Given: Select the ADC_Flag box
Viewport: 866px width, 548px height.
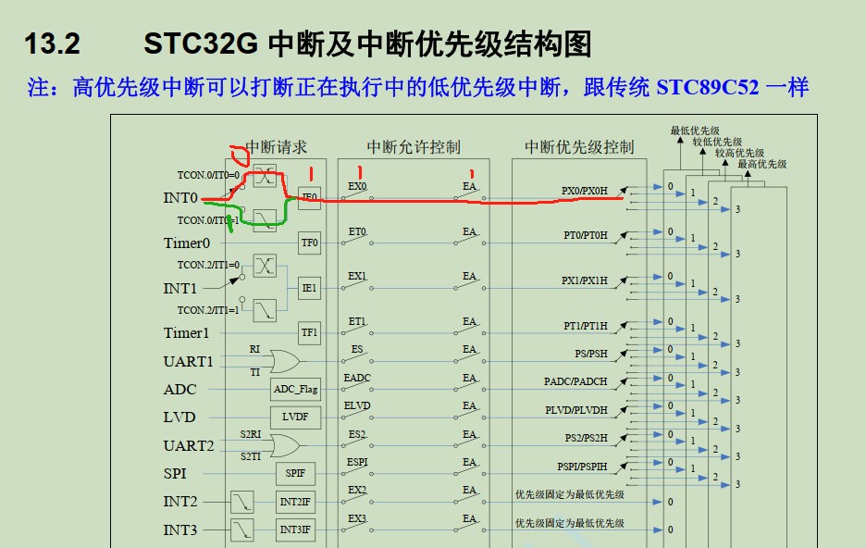Looking at the screenshot, I should pyautogui.click(x=295, y=390).
